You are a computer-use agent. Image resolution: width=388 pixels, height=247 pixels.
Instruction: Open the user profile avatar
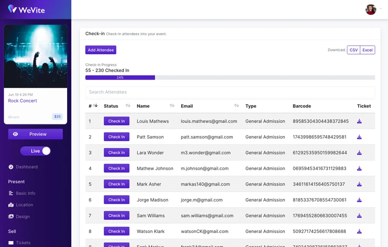371,9
